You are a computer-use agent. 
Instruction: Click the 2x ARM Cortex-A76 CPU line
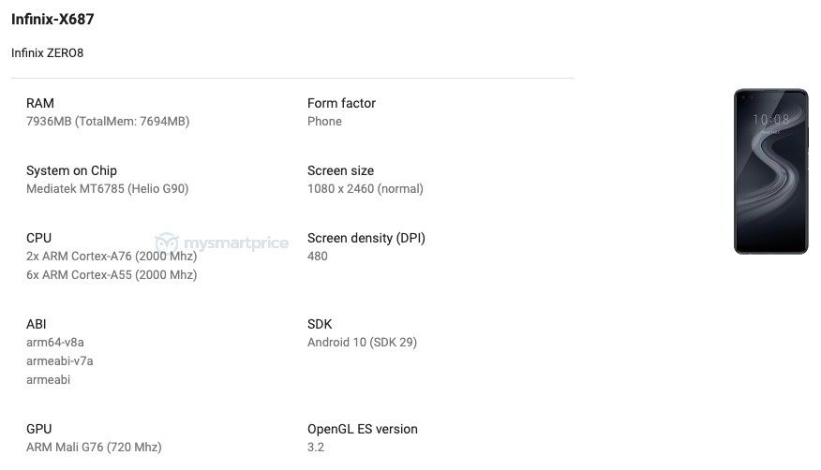click(112, 257)
